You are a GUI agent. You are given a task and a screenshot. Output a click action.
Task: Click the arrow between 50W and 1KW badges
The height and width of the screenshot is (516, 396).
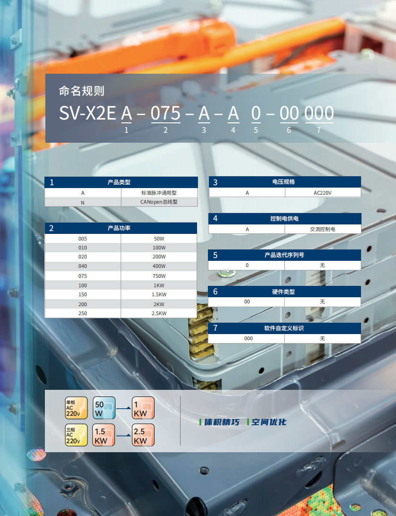pos(124,408)
